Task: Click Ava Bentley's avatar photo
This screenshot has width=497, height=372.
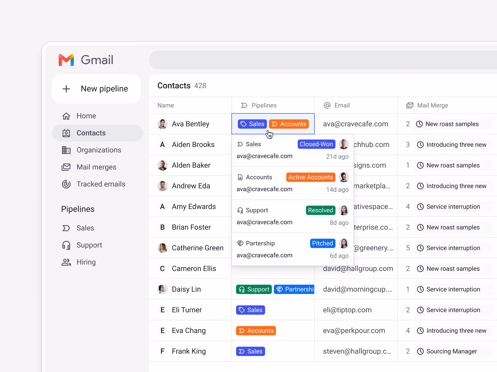Action: click(162, 124)
